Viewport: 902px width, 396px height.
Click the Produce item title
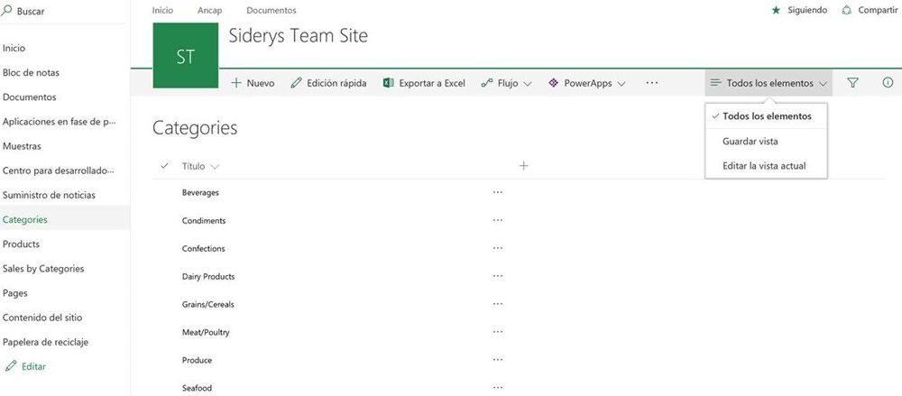(x=197, y=360)
